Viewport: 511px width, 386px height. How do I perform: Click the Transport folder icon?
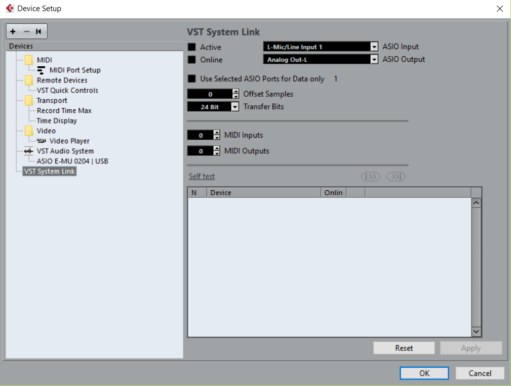coord(29,100)
